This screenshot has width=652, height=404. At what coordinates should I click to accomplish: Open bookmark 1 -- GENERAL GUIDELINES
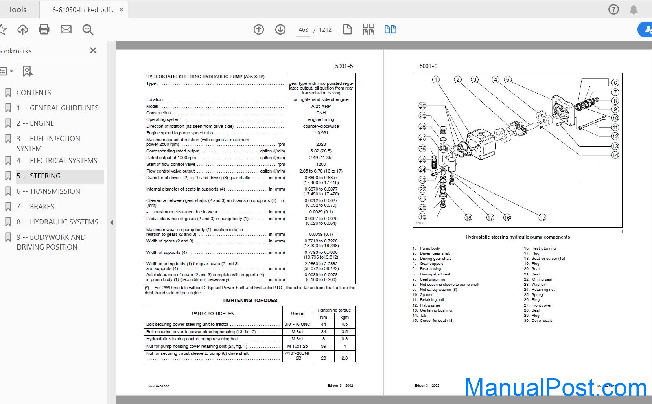tap(57, 108)
